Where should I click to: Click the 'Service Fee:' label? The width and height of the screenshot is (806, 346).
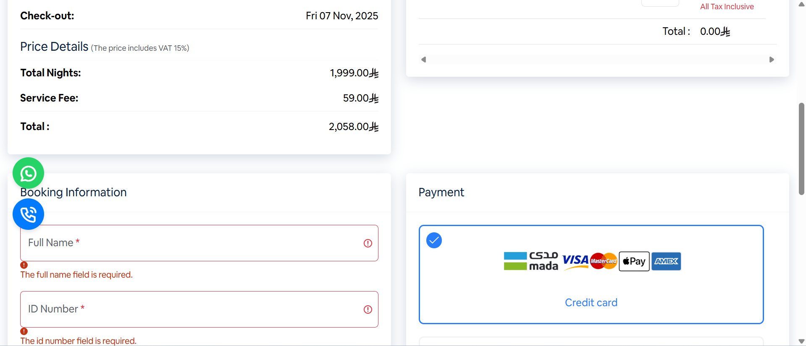click(49, 98)
